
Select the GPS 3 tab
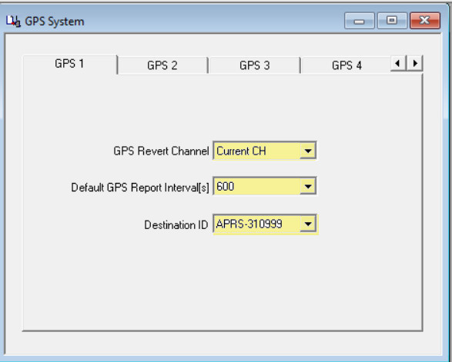pos(255,65)
